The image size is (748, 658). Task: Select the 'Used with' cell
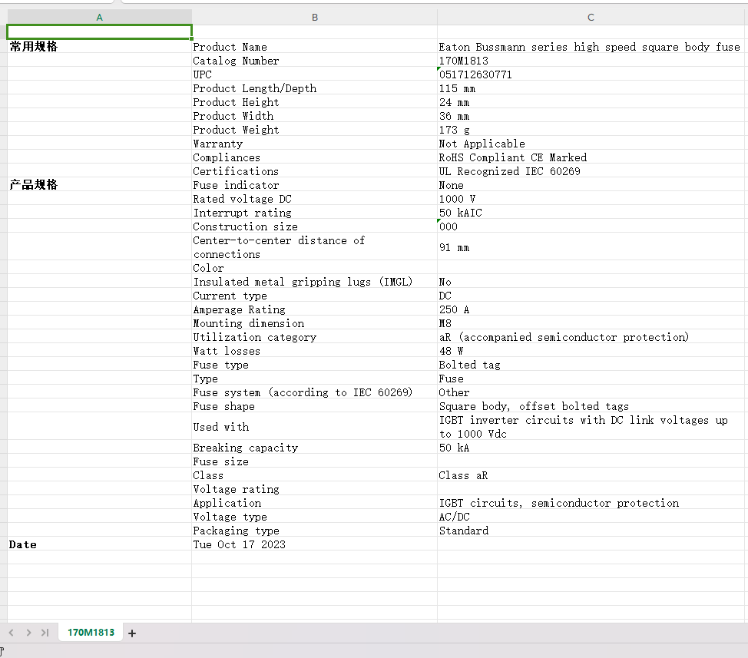[314, 426]
